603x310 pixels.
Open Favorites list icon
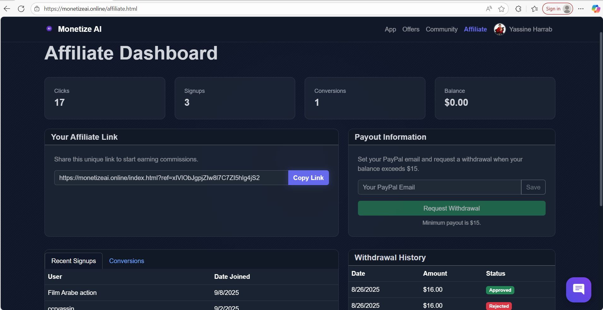click(535, 9)
